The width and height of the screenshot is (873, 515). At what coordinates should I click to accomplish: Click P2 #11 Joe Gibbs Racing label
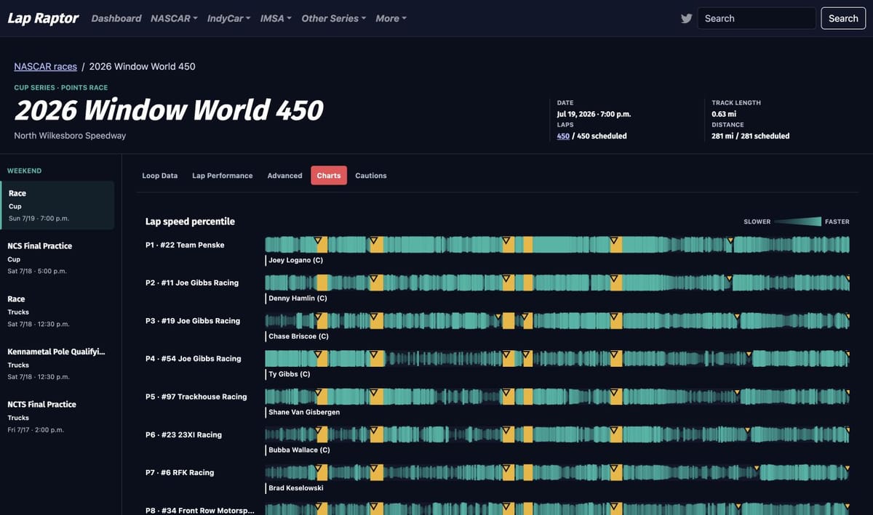point(192,283)
